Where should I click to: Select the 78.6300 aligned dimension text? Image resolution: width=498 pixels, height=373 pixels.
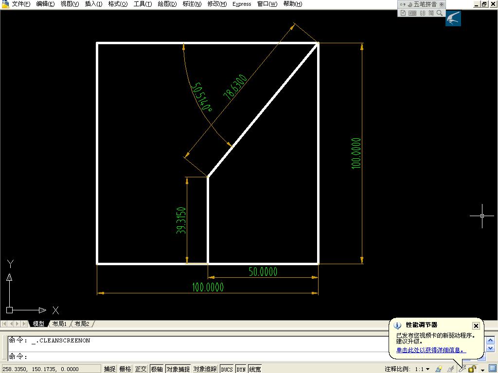235,87
